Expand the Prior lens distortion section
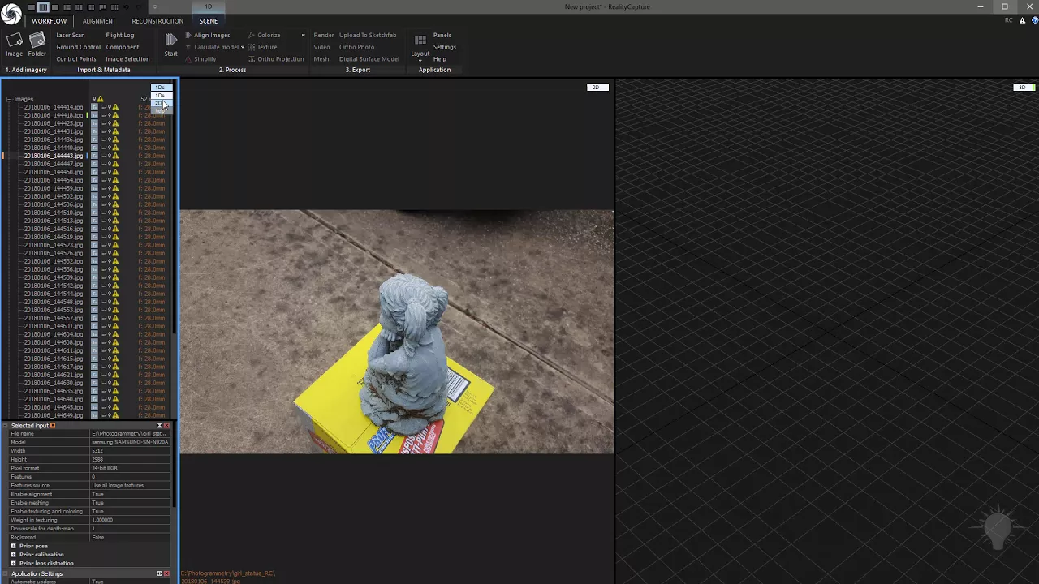 [x=13, y=563]
